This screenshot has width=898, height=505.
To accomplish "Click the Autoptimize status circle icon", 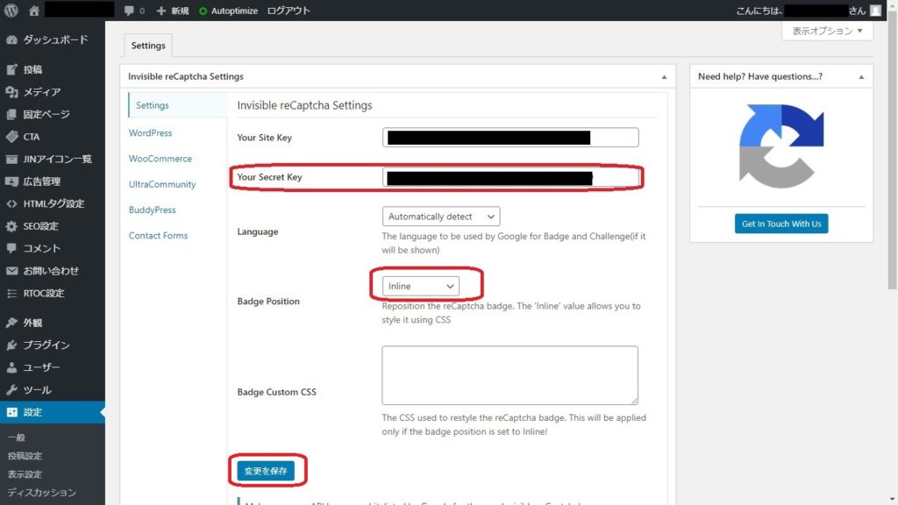I will coord(203,11).
